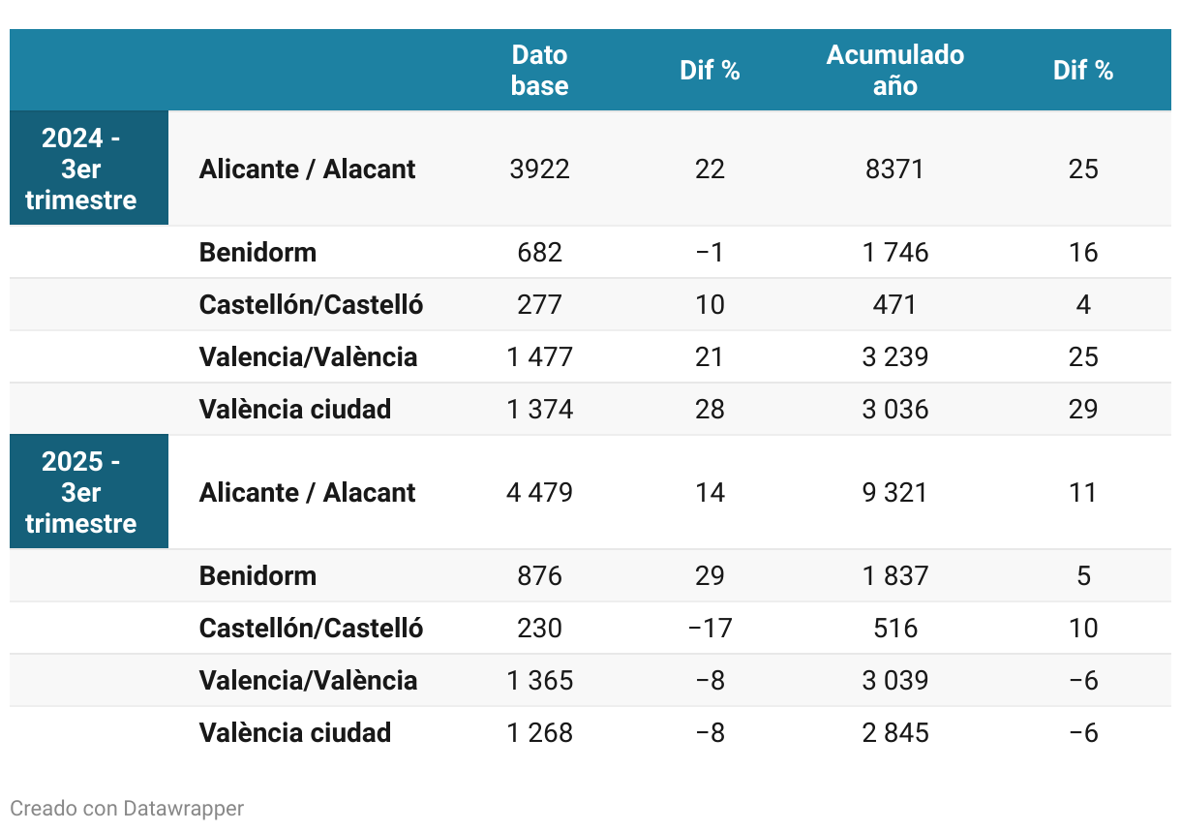Click the Dato base value 1 477

point(539,357)
